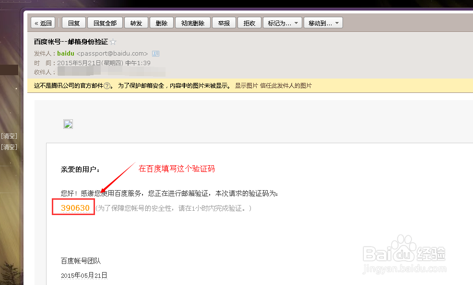Screen dimensions: 473x285
Task: Click the upper 清空 link in the sidebar
Action: [x=9, y=136]
